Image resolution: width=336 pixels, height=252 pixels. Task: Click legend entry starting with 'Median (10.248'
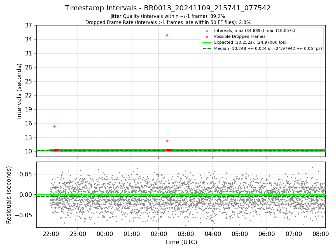[x=268, y=48]
